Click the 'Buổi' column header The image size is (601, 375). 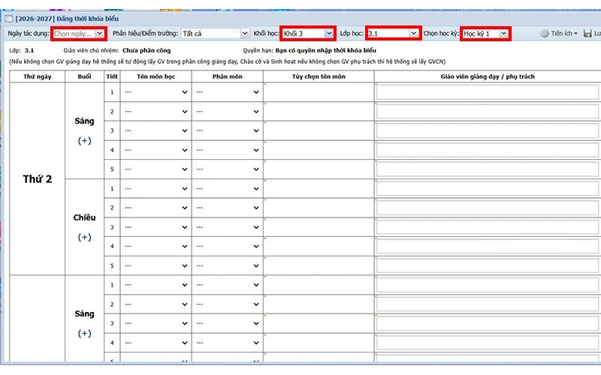pyautogui.click(x=84, y=76)
